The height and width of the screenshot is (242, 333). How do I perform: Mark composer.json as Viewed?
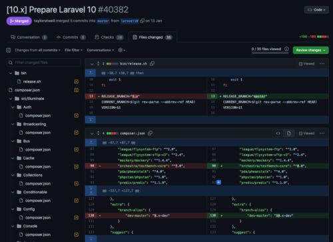pos(306,133)
